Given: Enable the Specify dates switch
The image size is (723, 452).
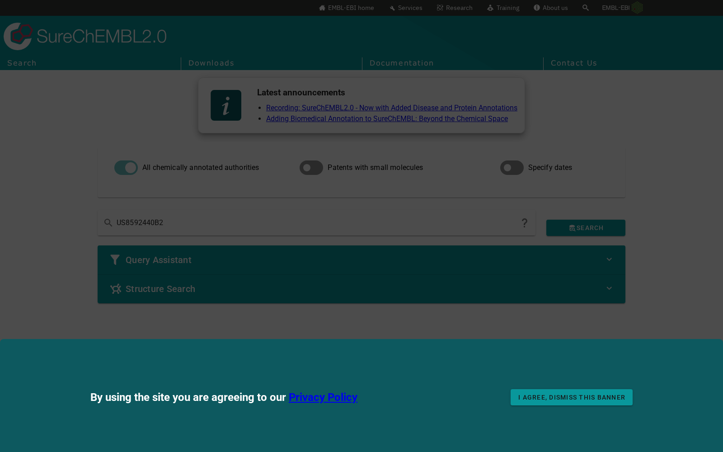Looking at the screenshot, I should [x=512, y=168].
